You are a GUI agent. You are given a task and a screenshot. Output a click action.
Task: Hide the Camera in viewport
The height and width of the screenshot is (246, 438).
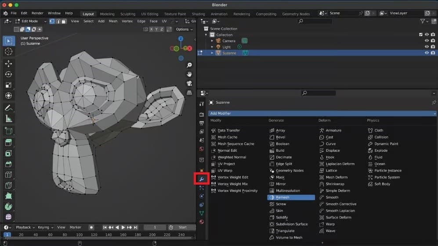[427, 41]
